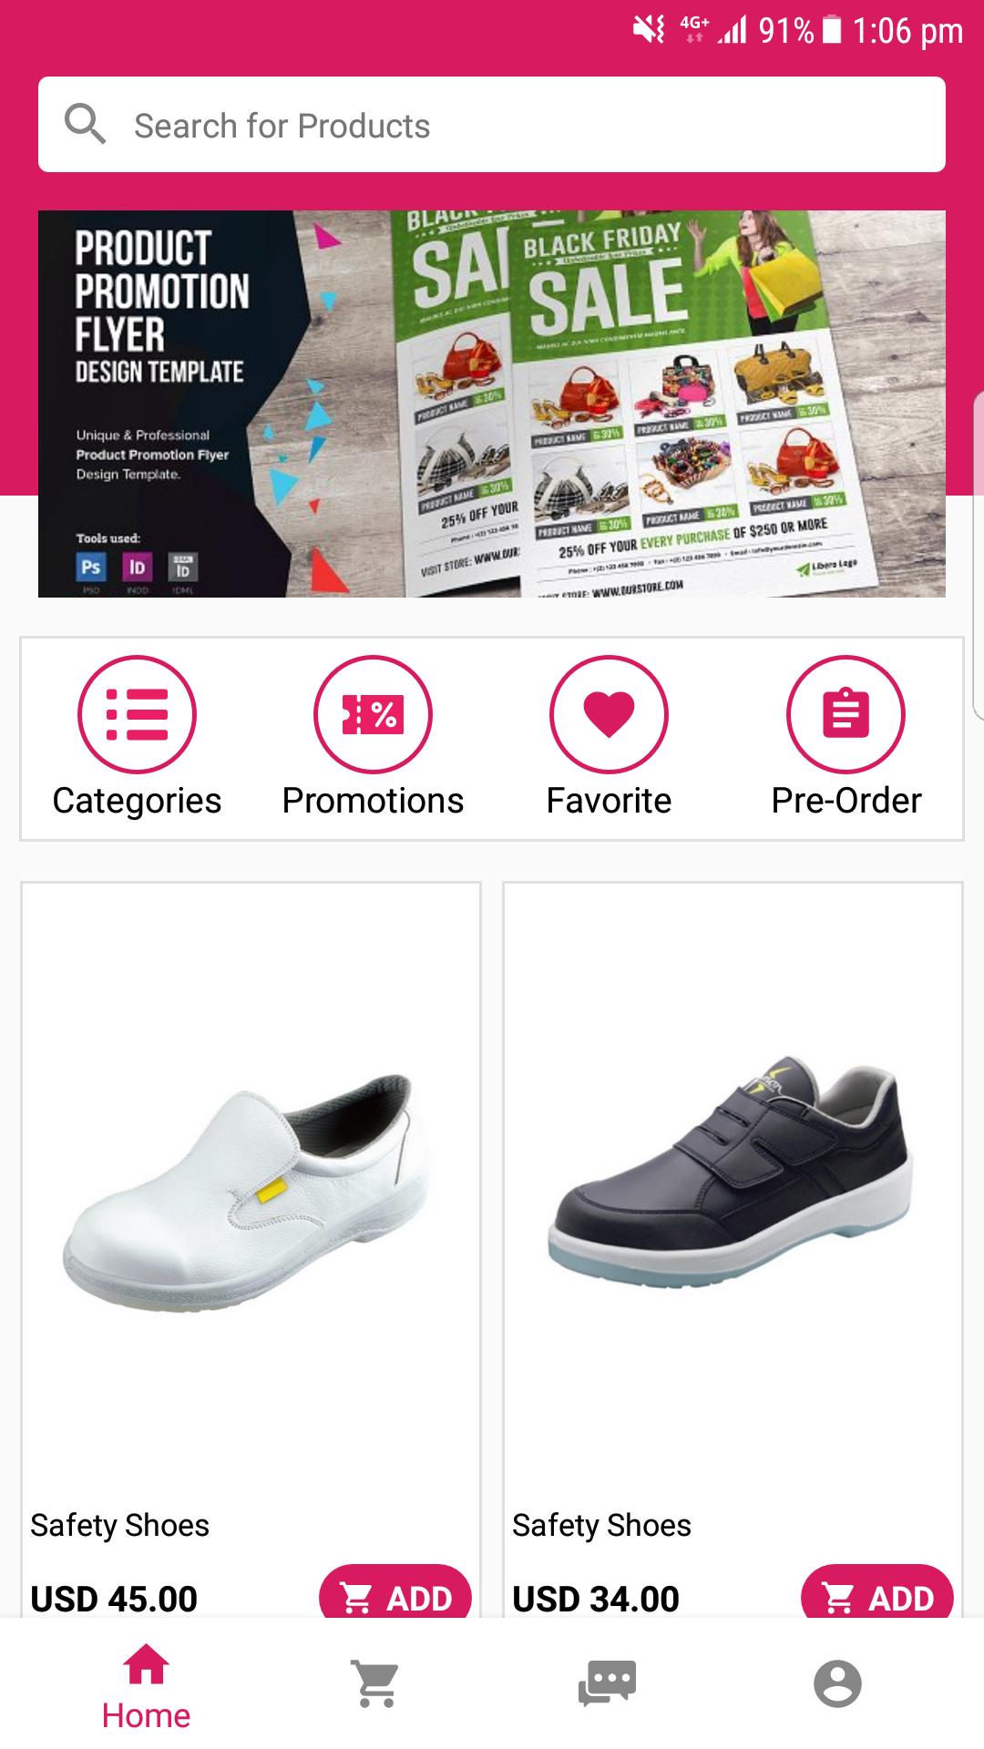
Task: Tap the Promotions label
Action: pyautogui.click(x=373, y=801)
